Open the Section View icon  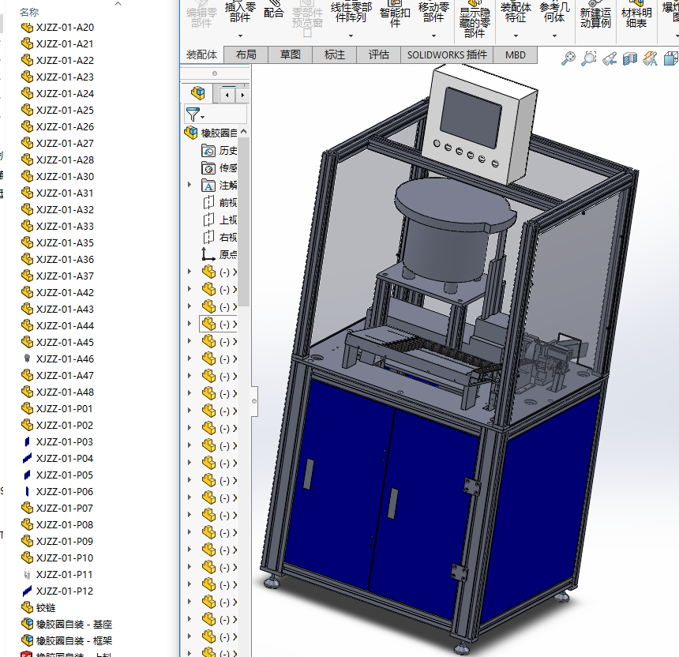pyautogui.click(x=630, y=58)
